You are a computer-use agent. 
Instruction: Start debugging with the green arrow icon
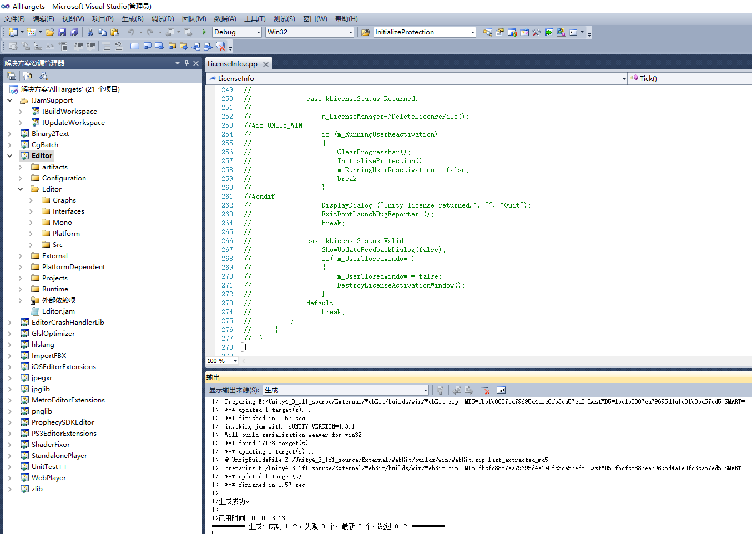pos(203,32)
